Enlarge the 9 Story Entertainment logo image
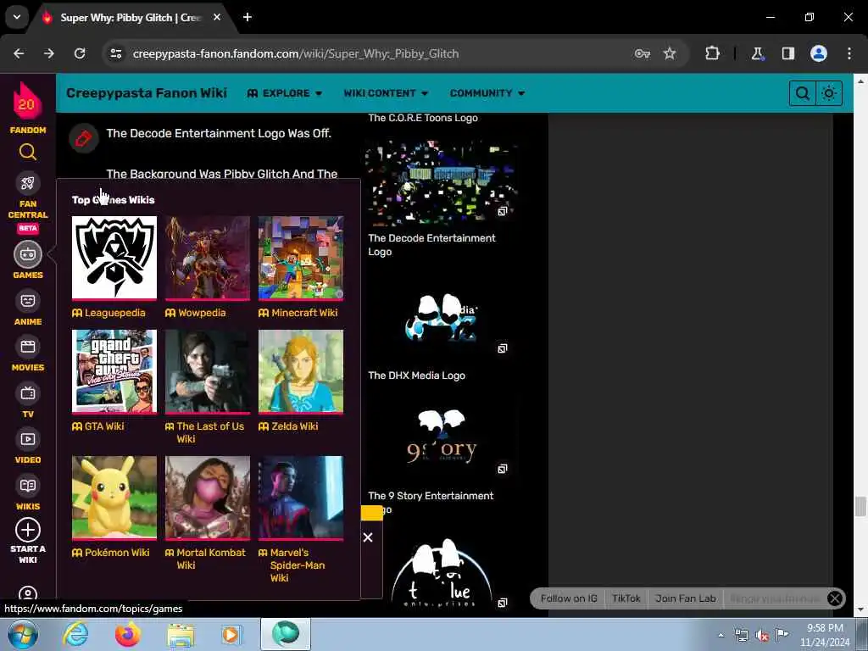 [502, 469]
